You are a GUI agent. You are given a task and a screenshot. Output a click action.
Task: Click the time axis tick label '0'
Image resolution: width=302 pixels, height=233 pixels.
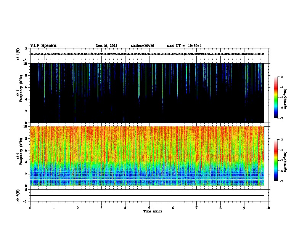pos(30,207)
